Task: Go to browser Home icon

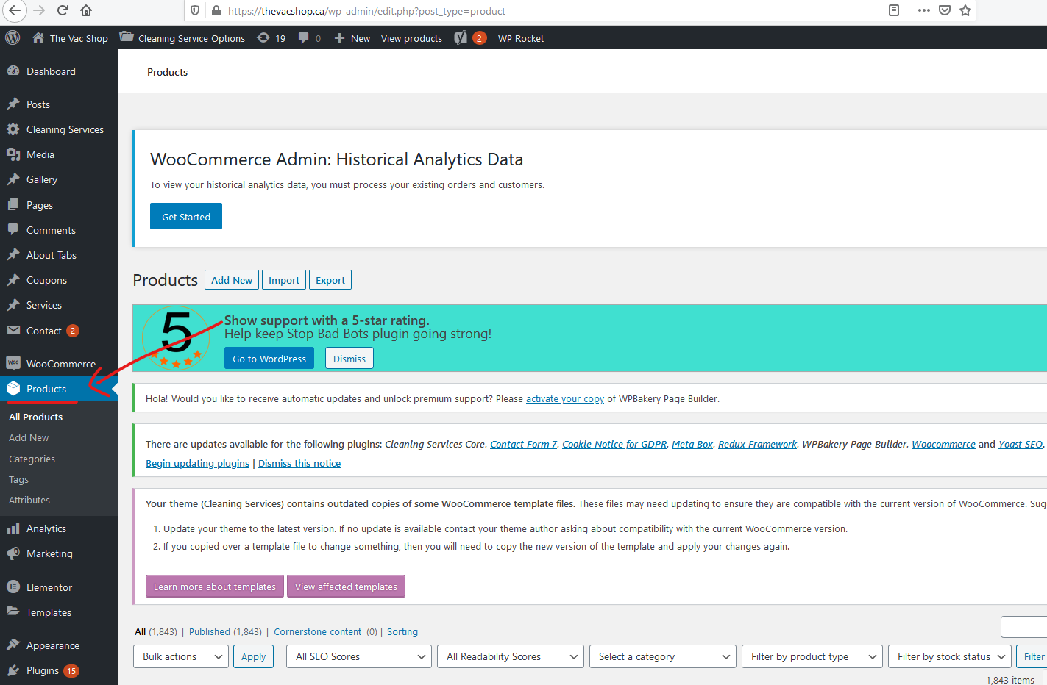Action: click(86, 10)
